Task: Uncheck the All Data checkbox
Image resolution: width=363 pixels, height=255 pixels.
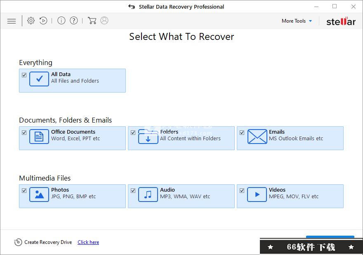Action: pyautogui.click(x=24, y=75)
